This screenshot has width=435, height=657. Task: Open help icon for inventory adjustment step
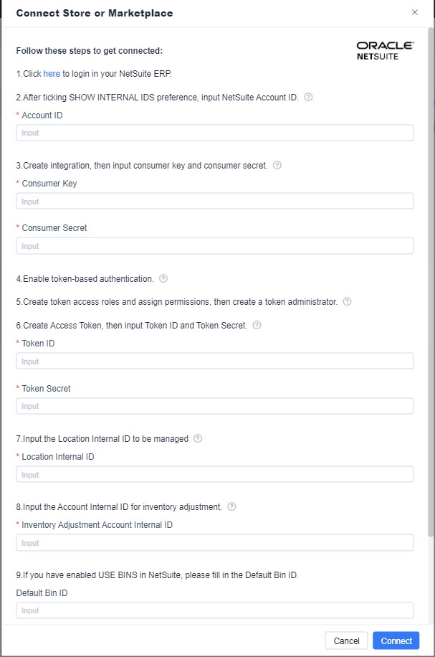pyautogui.click(x=231, y=506)
